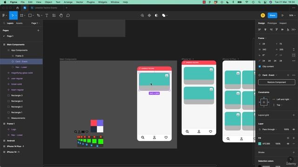Click the 47C3B5 fill color swatch
Image resolution: width=298 pixels, height=167 pixels.
pyautogui.click(x=260, y=144)
